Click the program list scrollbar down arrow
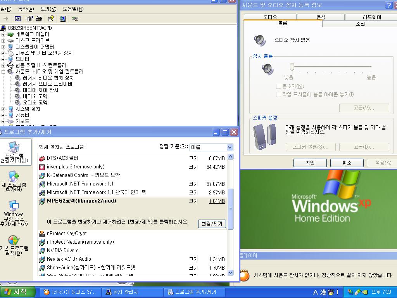The width and height of the screenshot is (397, 298). coord(230,273)
